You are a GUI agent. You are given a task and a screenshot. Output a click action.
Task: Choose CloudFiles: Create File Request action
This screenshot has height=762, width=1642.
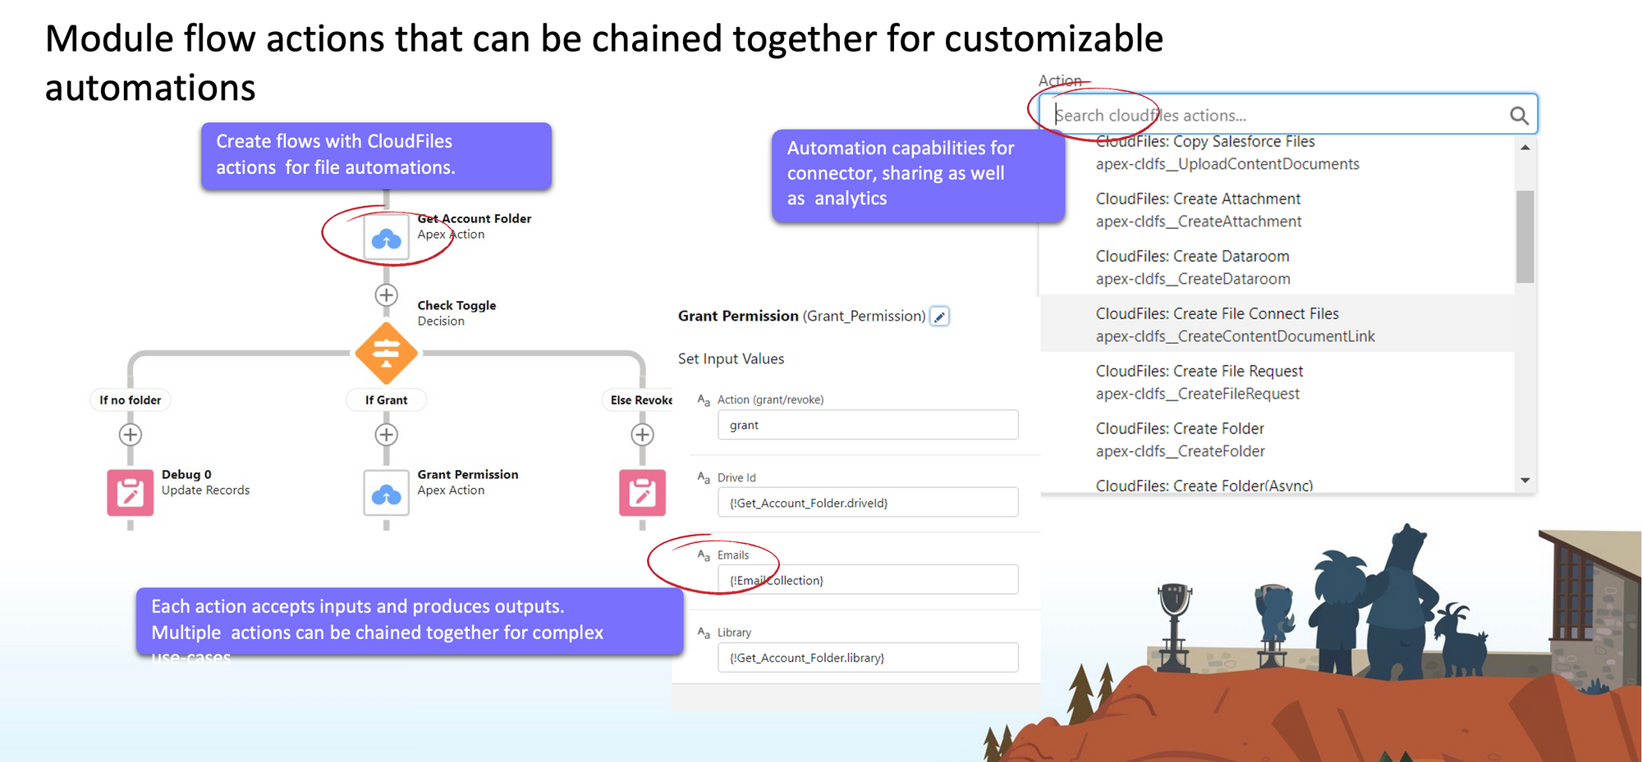(1277, 382)
